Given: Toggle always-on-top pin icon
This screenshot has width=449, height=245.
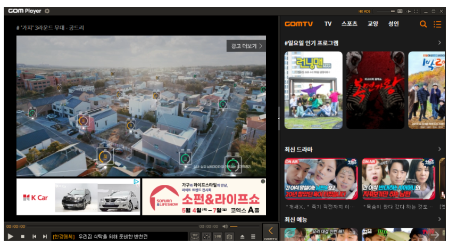Looking at the screenshot, I should [x=409, y=11].
